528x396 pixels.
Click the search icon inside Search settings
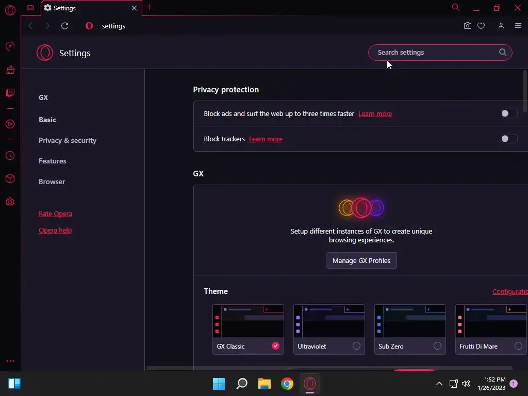point(502,52)
